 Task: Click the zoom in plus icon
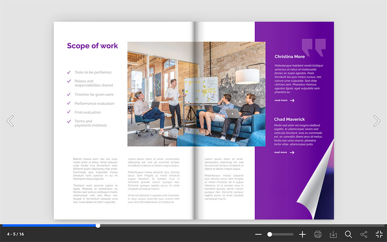coord(302,234)
